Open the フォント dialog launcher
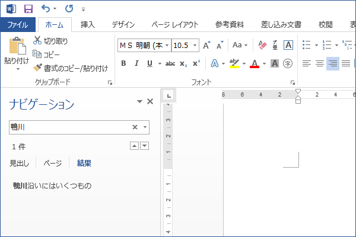356x237 pixels. click(x=293, y=83)
